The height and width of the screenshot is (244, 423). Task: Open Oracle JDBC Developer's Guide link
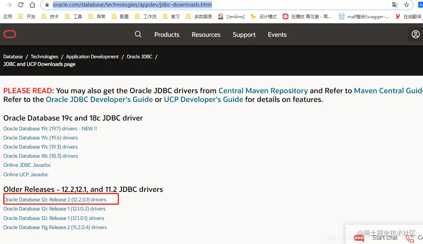pos(99,99)
